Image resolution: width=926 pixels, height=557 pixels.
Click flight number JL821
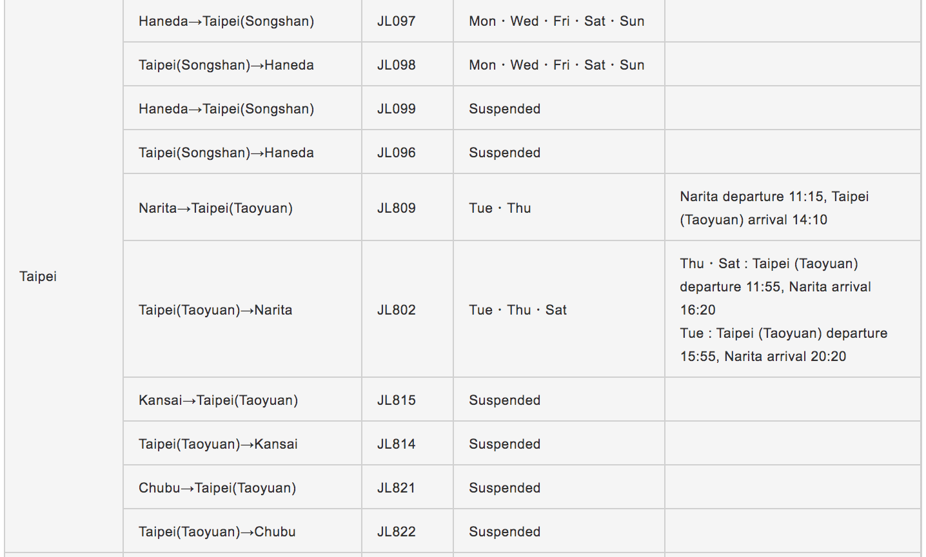coord(396,488)
